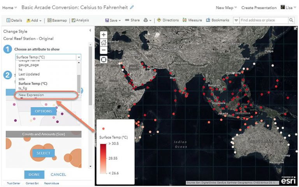This screenshot has width=299, height=187.
Task: Select gauge_page attribute
Action: 28,65
